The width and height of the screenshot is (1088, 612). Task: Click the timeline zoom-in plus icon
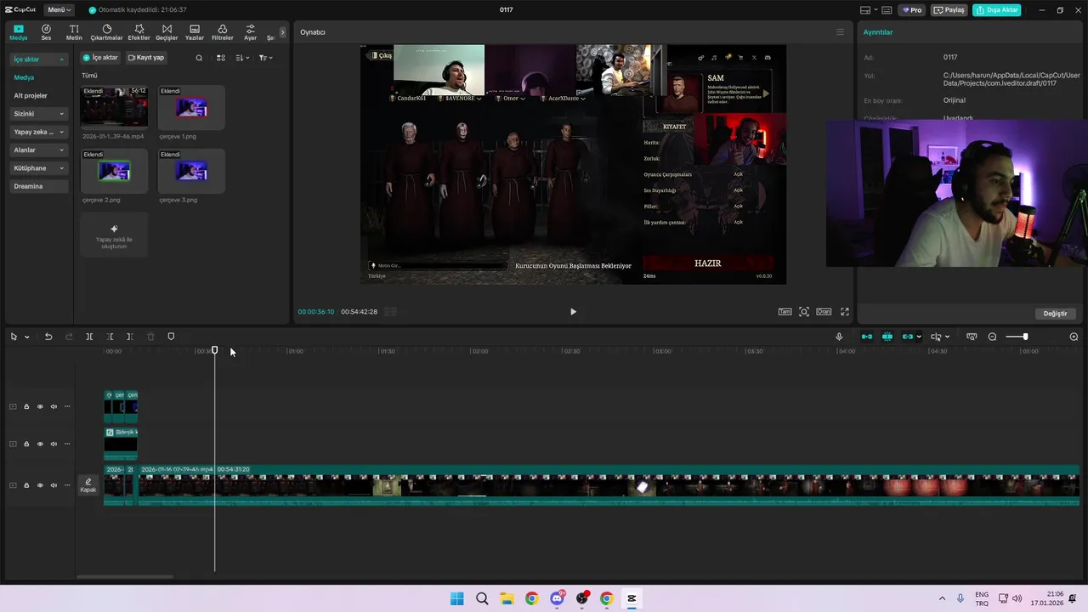(x=1074, y=337)
